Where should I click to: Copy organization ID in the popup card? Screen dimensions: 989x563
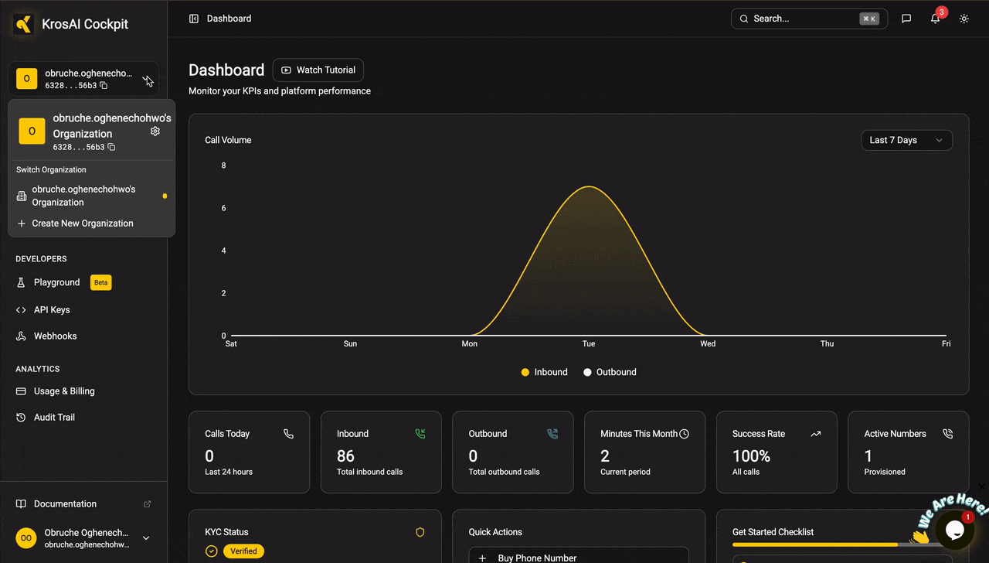(x=111, y=147)
